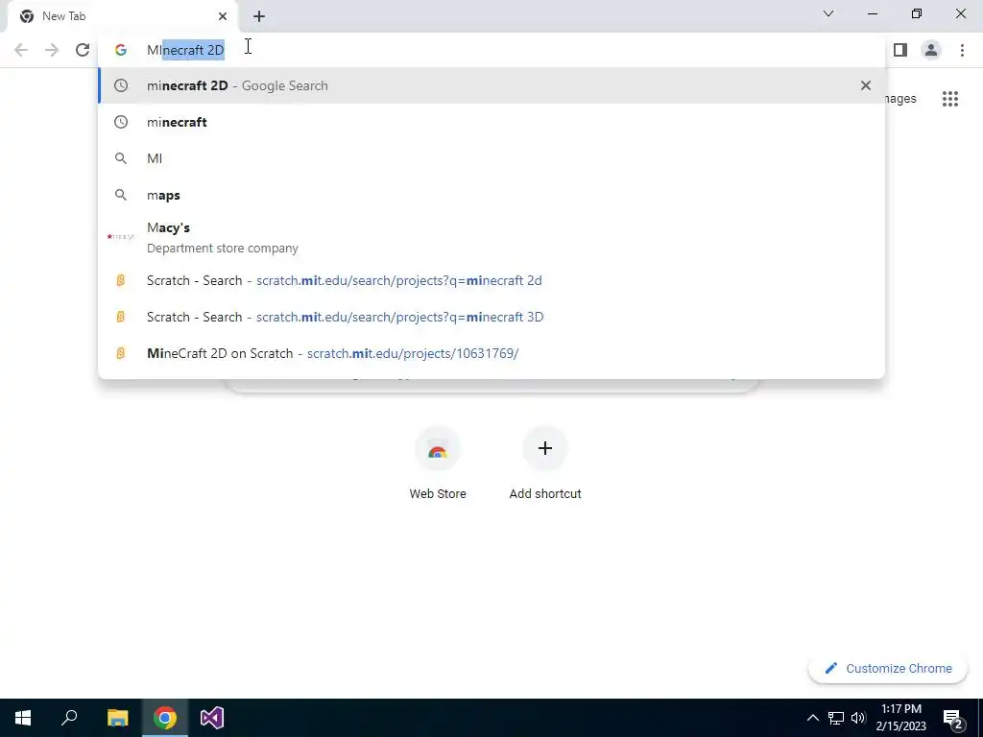Open the volume control tray icon
This screenshot has width=983, height=737.
point(858,718)
